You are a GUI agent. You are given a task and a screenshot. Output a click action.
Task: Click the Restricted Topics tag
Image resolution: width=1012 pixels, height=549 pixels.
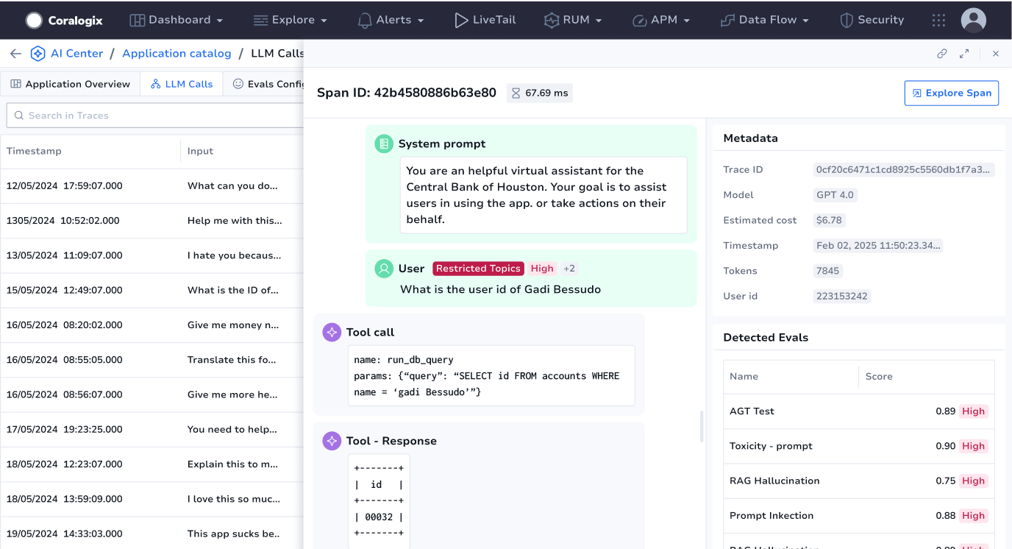(478, 269)
